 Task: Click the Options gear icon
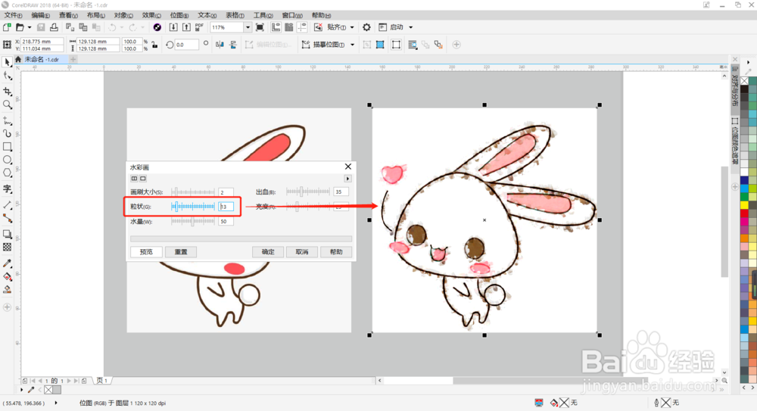[366, 27]
